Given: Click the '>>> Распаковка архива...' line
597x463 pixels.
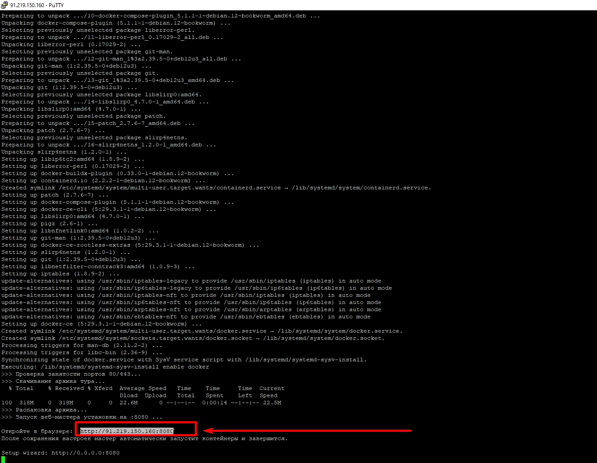Looking at the screenshot, I should (x=44, y=410).
